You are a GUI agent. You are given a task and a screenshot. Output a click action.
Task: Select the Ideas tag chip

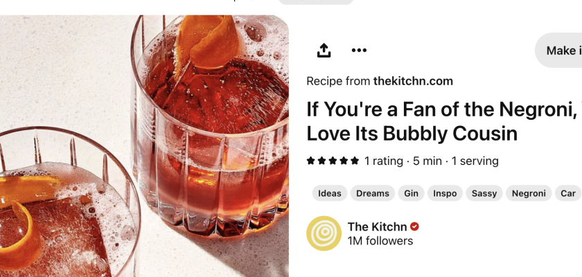[330, 193]
